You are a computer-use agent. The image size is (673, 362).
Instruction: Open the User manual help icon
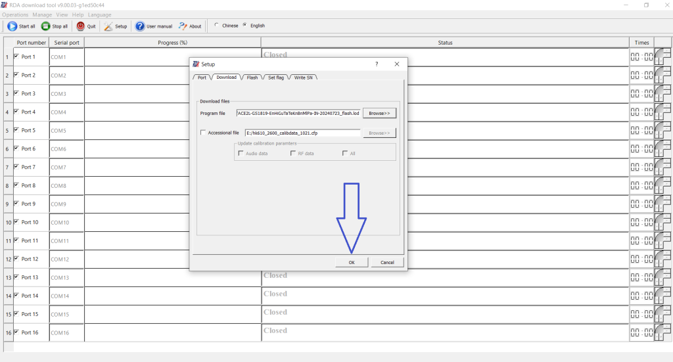[140, 26]
